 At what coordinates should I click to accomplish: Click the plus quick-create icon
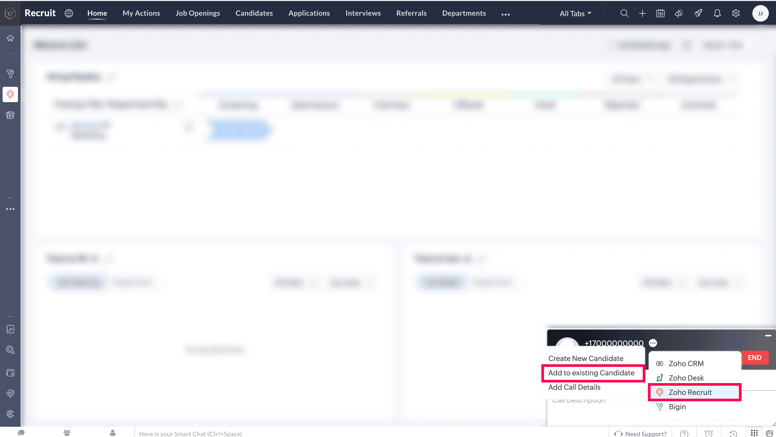pos(642,13)
